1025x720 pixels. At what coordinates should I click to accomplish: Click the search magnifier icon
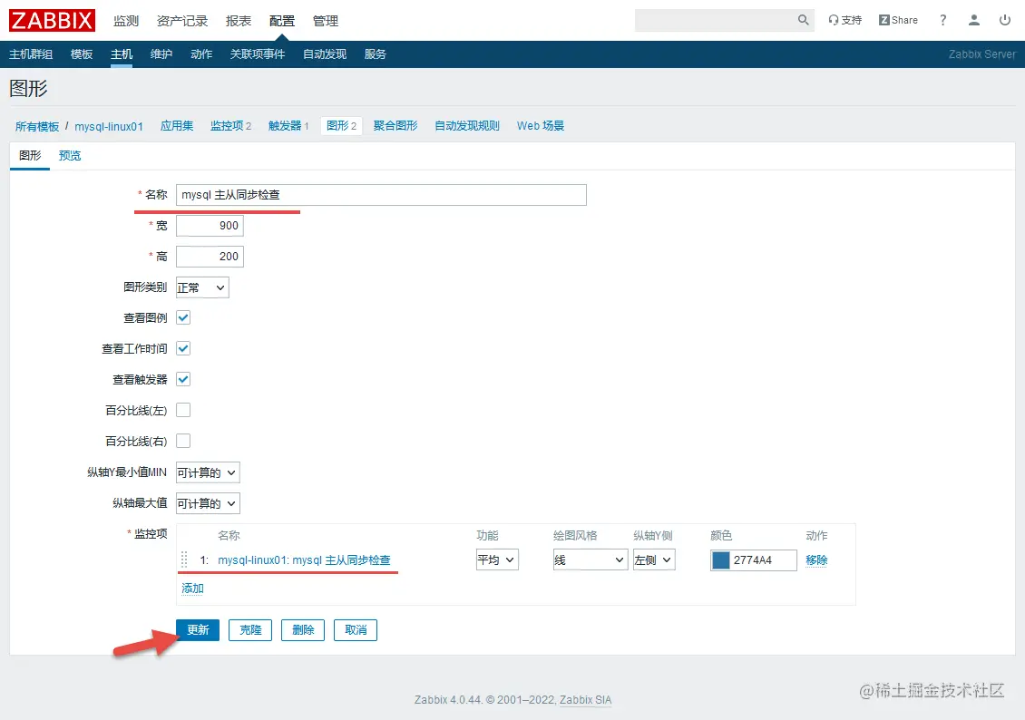(802, 20)
